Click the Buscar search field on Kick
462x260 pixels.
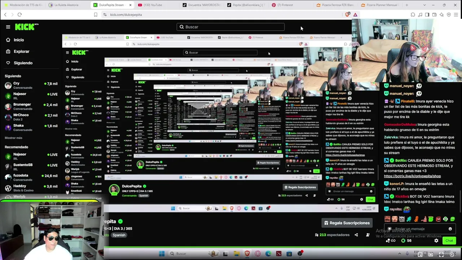click(230, 27)
